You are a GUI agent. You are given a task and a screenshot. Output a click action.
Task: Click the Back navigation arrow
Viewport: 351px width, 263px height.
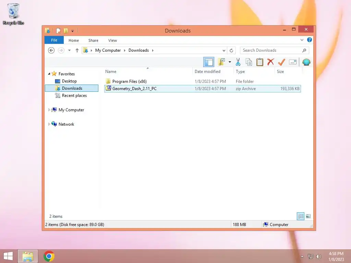[x=51, y=50]
